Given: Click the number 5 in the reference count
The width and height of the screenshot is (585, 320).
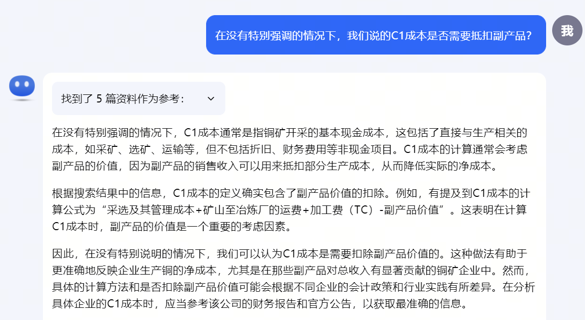Looking at the screenshot, I should [x=99, y=99].
